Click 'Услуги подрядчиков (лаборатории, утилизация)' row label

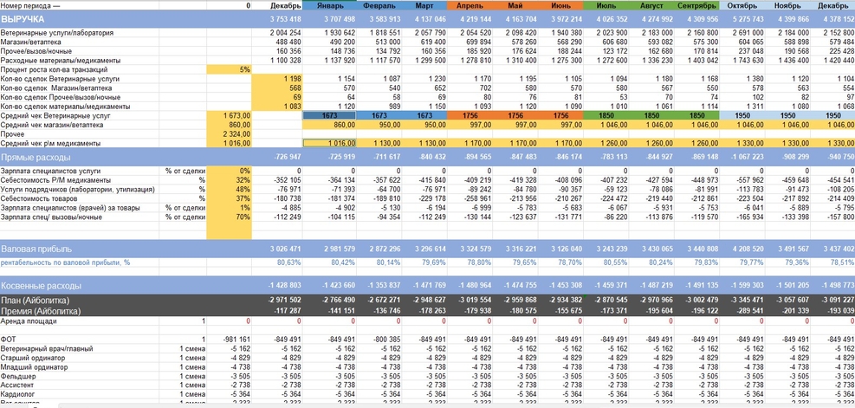77,190
